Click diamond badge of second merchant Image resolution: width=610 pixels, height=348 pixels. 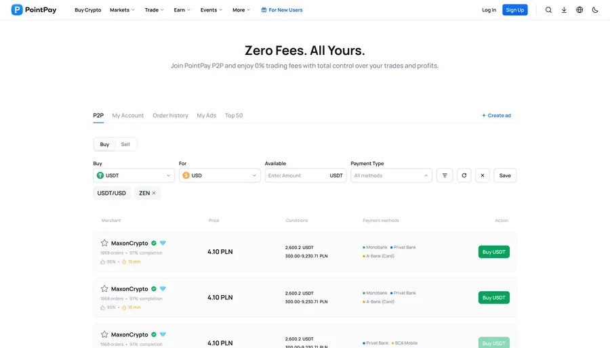click(163, 289)
